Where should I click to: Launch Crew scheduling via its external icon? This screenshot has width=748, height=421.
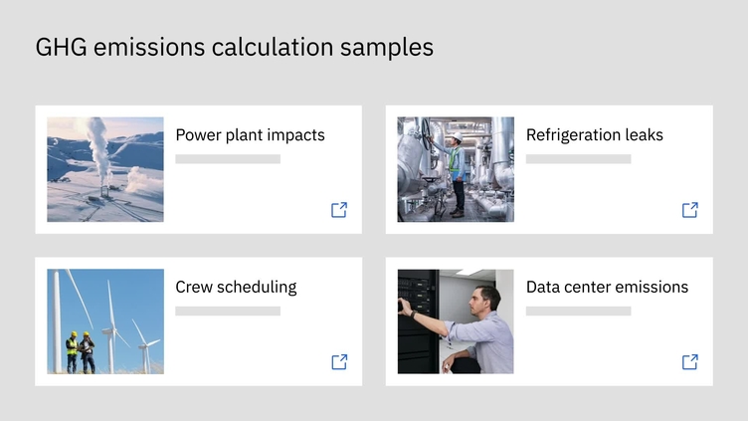[x=339, y=362]
